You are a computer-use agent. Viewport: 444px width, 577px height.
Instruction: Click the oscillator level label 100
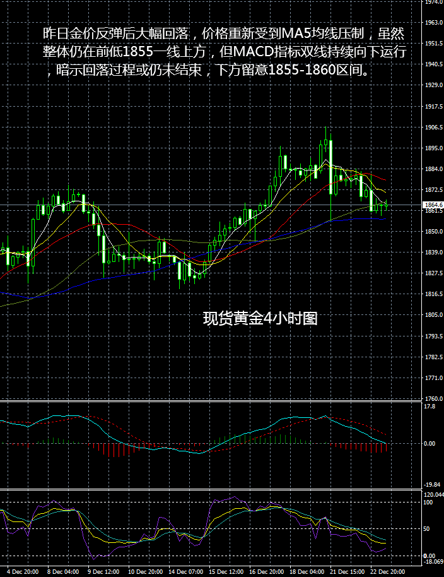coord(428,503)
